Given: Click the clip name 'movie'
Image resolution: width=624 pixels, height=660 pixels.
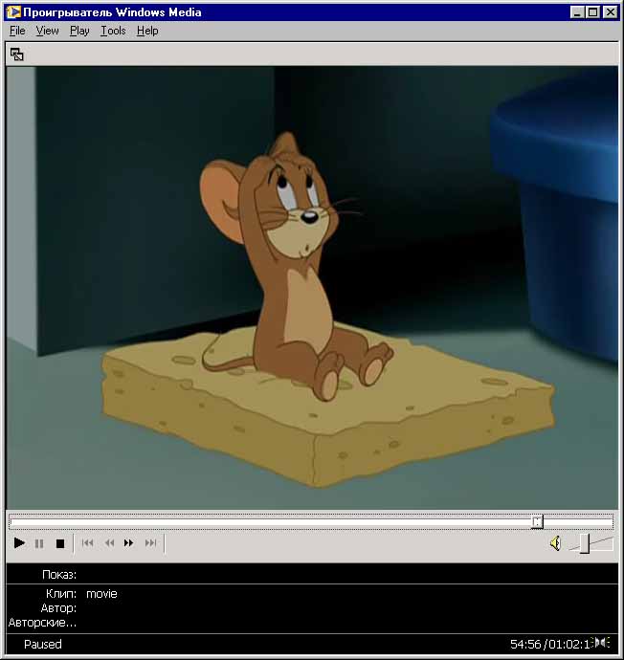Looking at the screenshot, I should pos(101,593).
